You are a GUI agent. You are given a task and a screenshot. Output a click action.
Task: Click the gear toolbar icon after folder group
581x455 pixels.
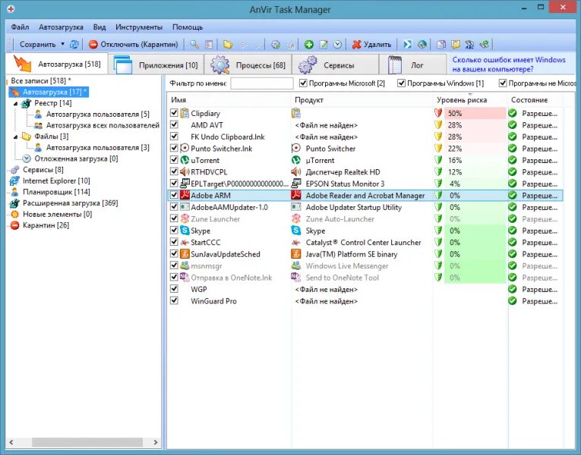click(x=275, y=45)
